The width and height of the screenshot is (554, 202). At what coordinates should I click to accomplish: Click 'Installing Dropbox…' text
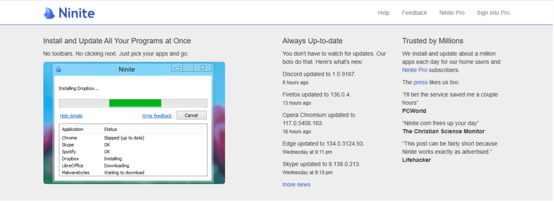coord(79,89)
